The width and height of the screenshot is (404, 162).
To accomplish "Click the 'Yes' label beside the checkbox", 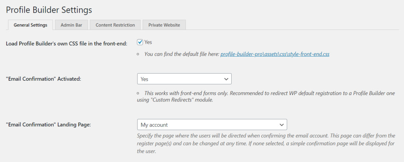I will [148, 42].
